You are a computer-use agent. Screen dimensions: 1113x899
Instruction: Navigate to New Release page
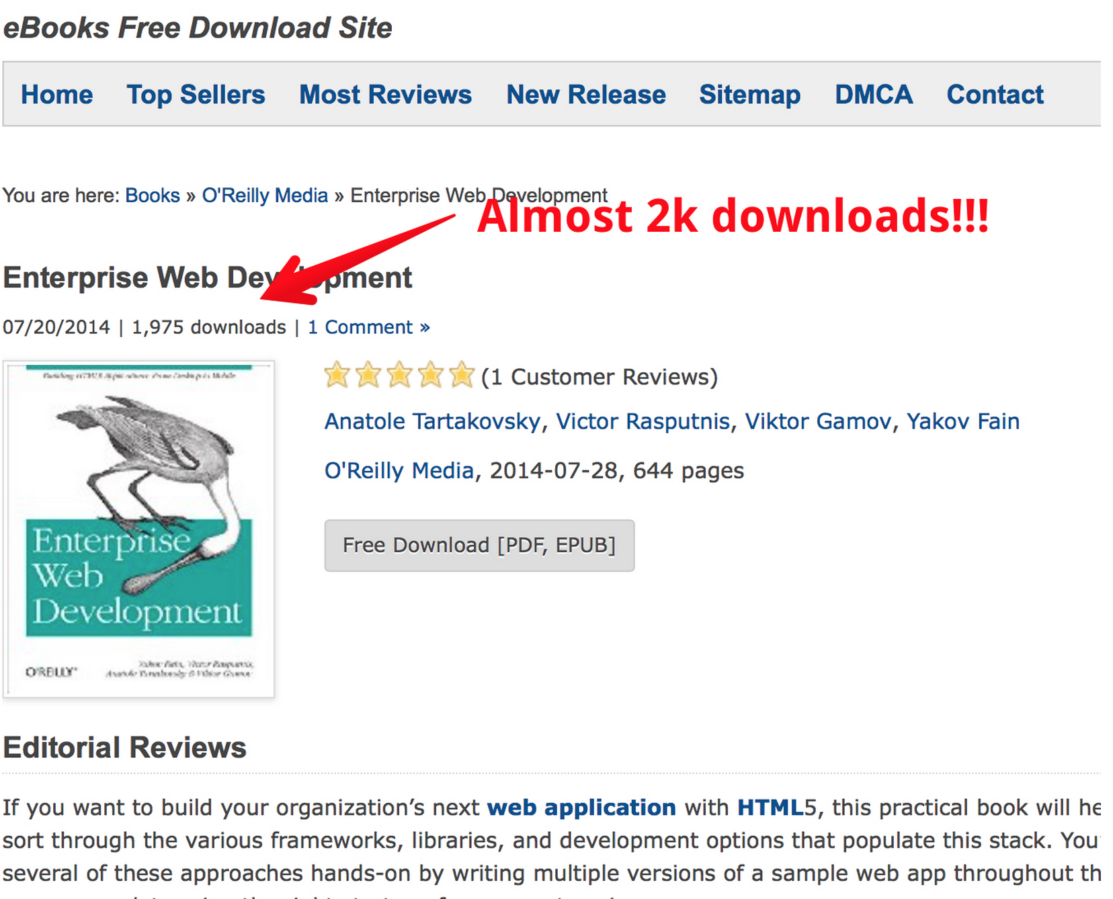click(585, 95)
